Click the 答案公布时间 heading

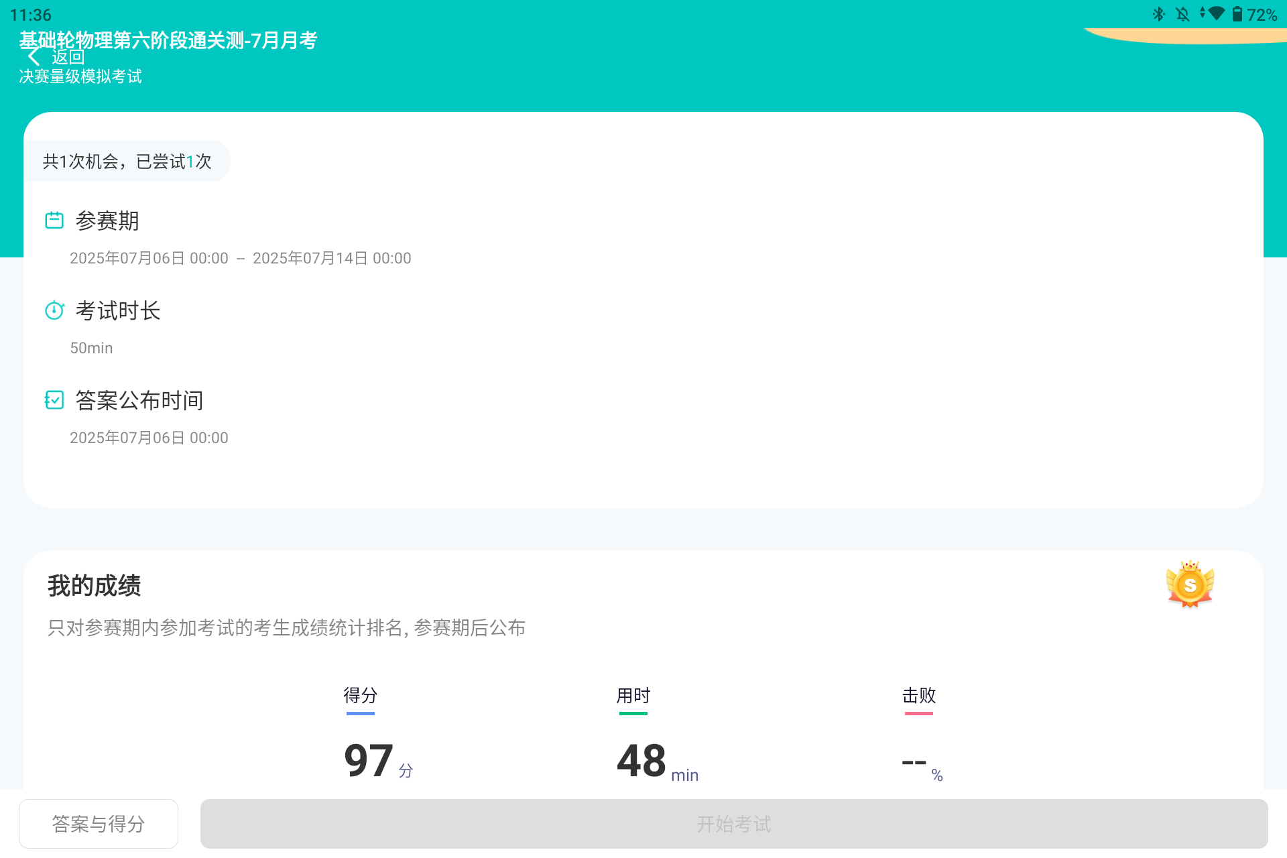(x=139, y=400)
